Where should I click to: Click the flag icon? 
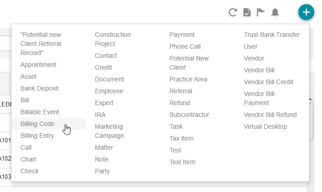(261, 12)
